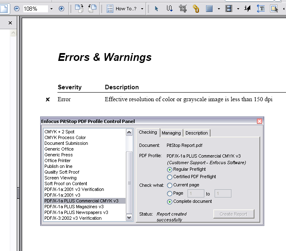Click the 108% zoom input field
Image resolution: width=286 pixels, height=251 pixels.
36,9
